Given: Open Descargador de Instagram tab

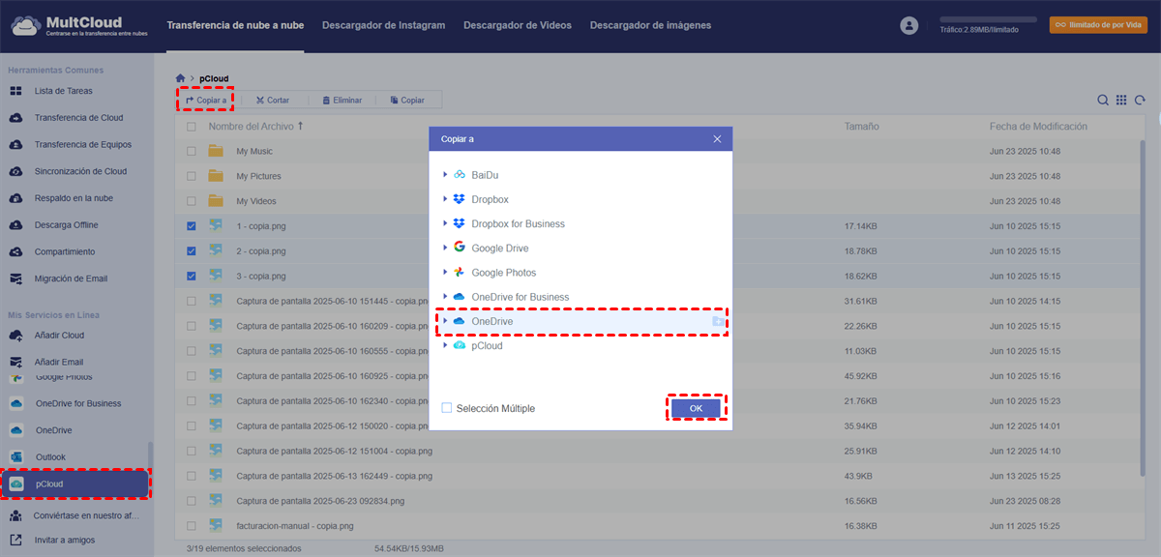Looking at the screenshot, I should pos(383,25).
